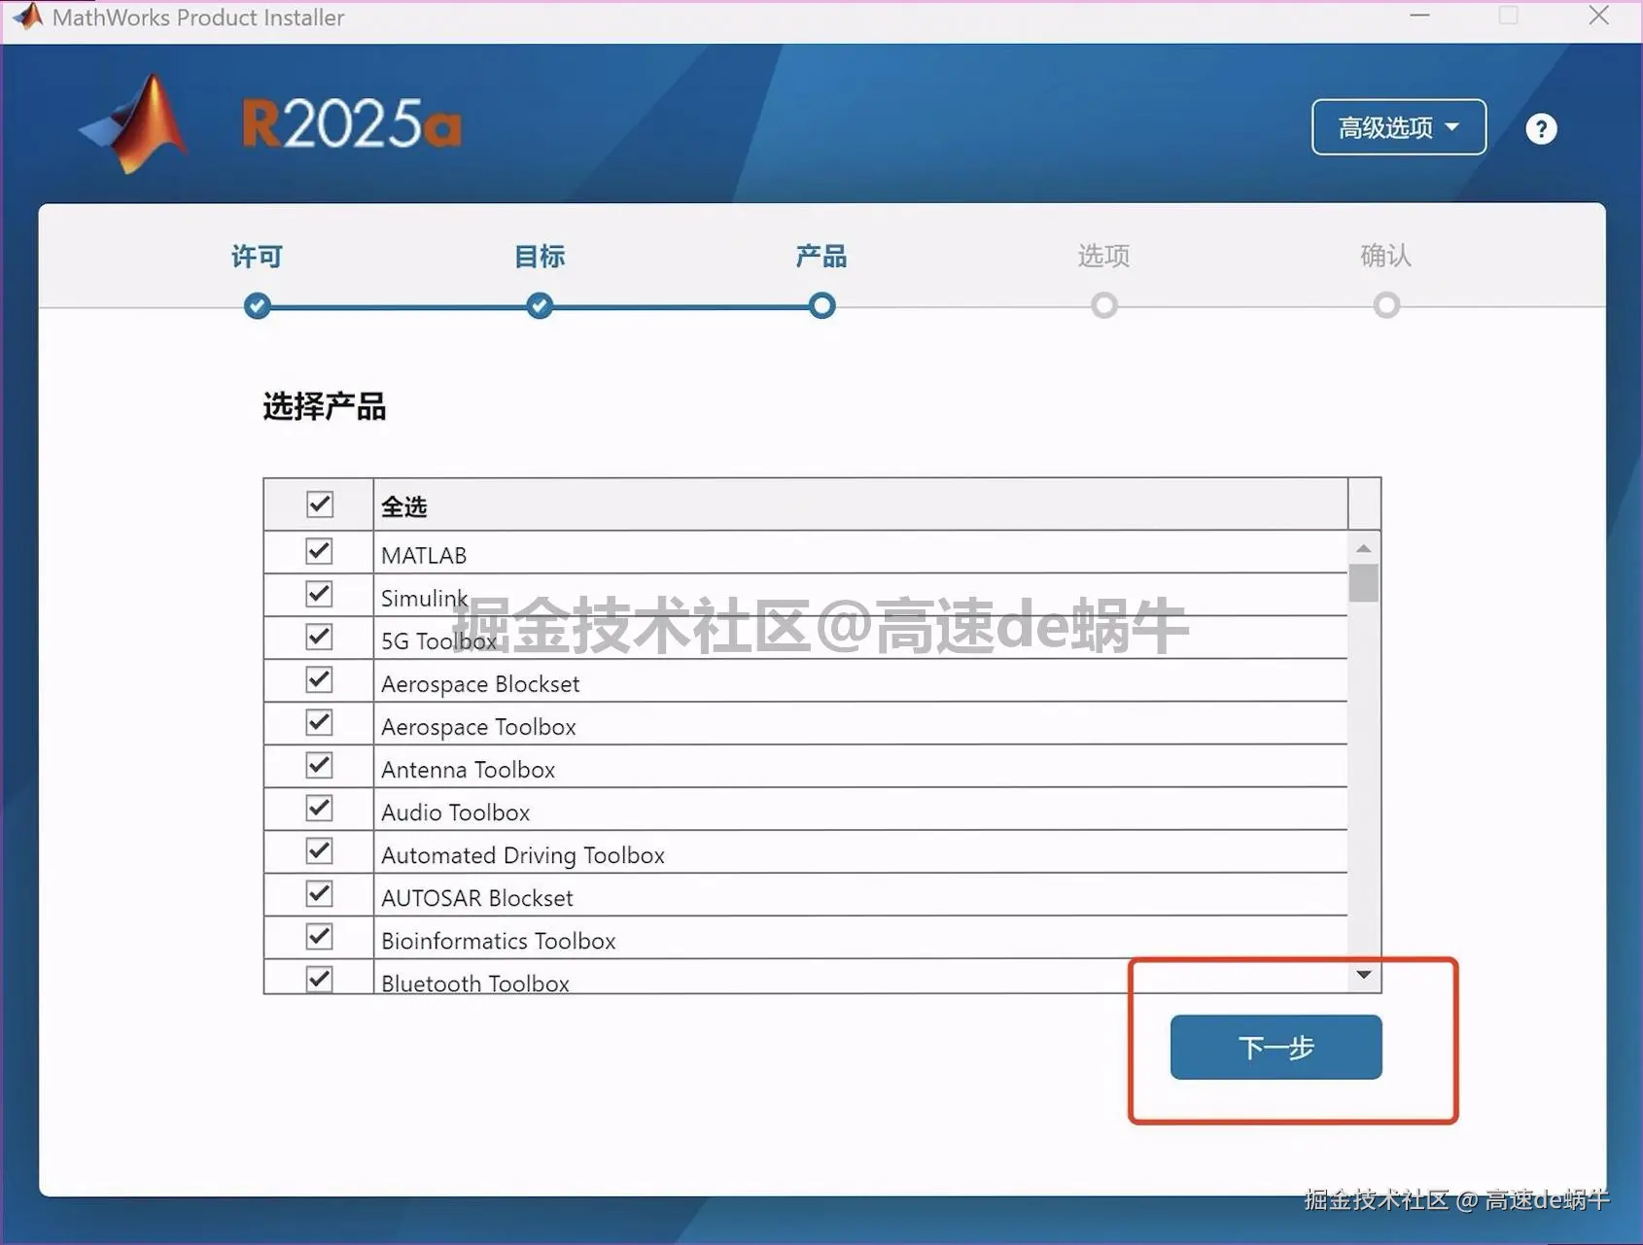This screenshot has width=1643, height=1245.
Task: Click the empty 选项 step circle
Action: (1103, 305)
